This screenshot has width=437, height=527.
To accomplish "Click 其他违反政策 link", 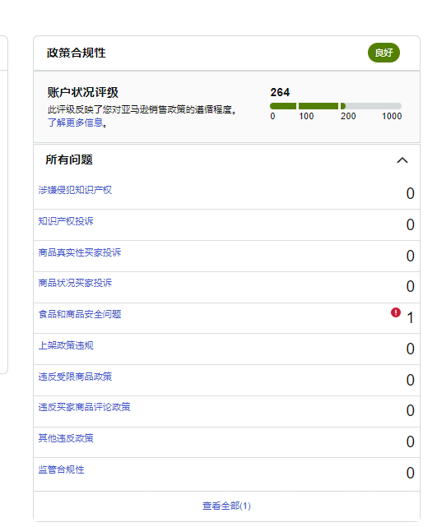I will [x=66, y=438].
